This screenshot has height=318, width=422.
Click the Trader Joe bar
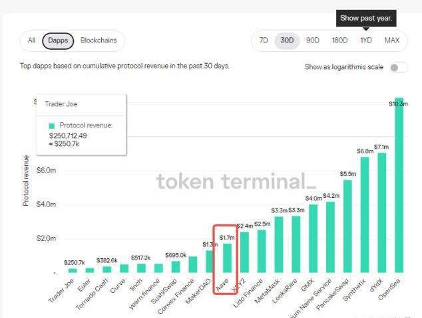point(73,270)
